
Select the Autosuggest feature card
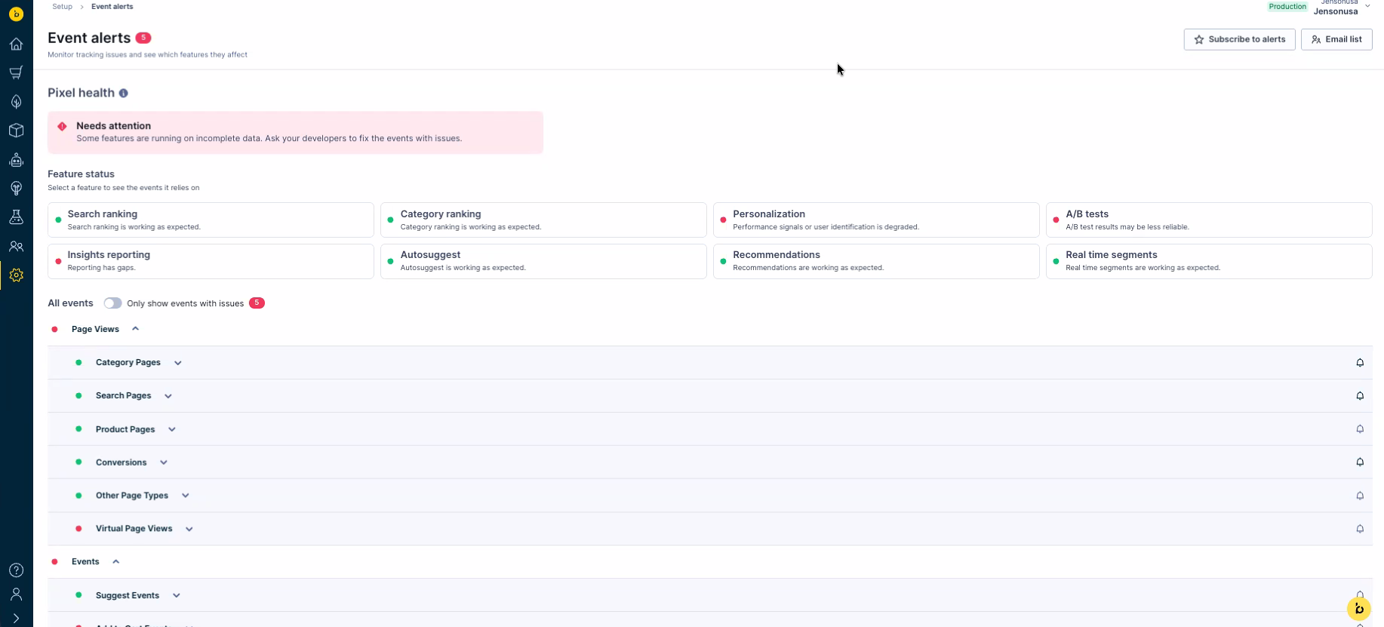pos(543,261)
